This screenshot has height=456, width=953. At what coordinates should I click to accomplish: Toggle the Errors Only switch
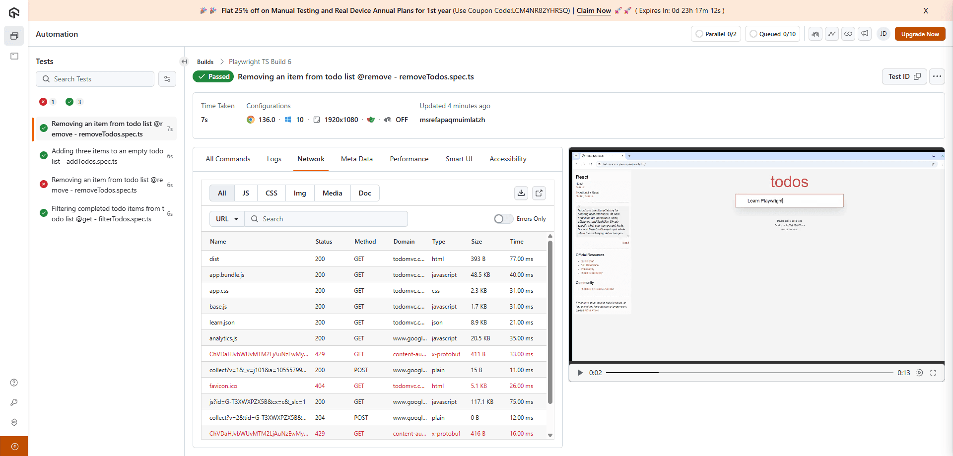tap(503, 219)
